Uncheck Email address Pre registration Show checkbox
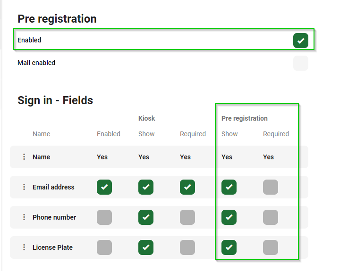This screenshot has height=271, width=348. point(229,187)
